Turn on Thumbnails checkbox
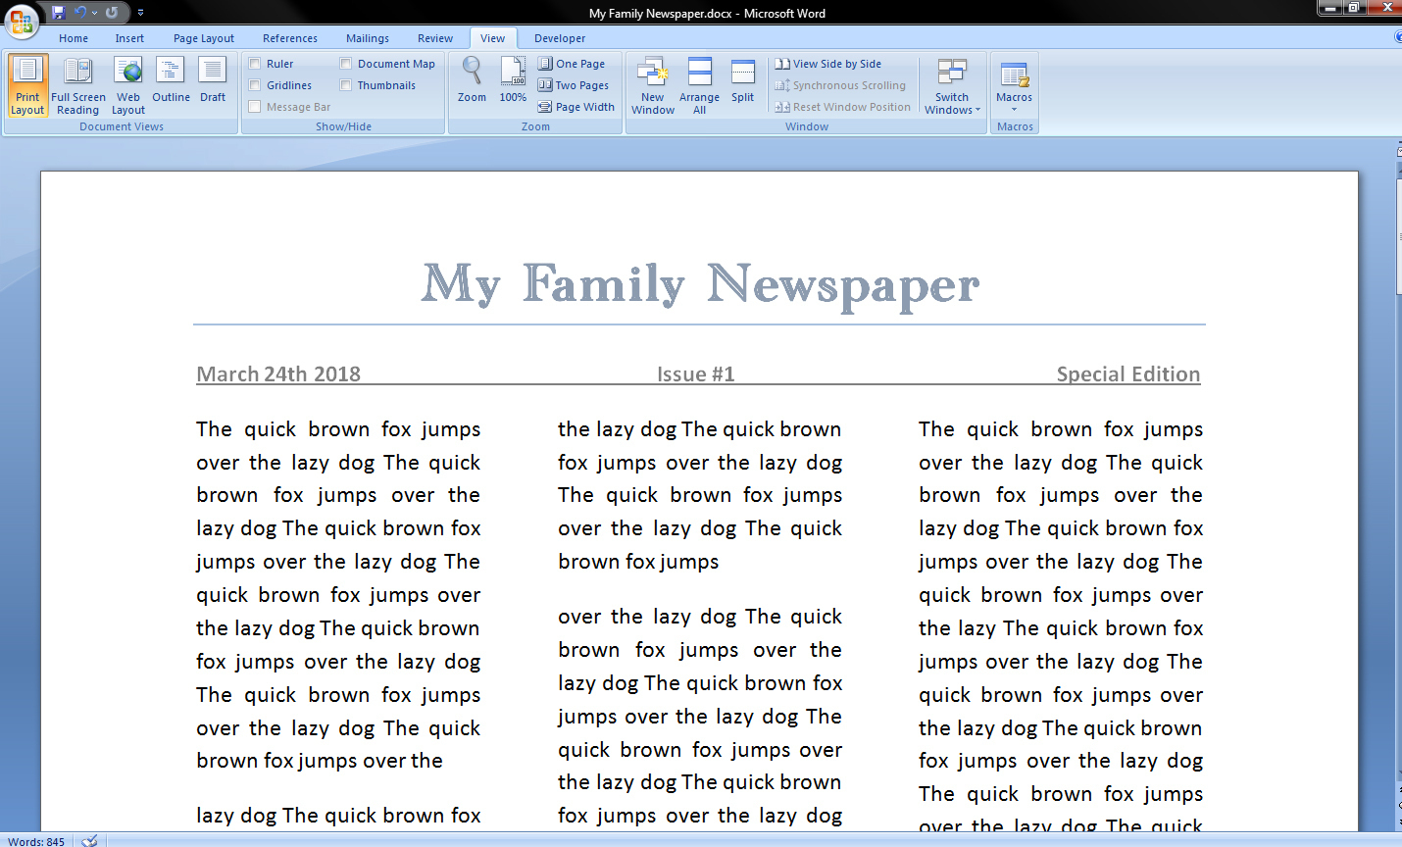The width and height of the screenshot is (1402, 847). [x=346, y=85]
